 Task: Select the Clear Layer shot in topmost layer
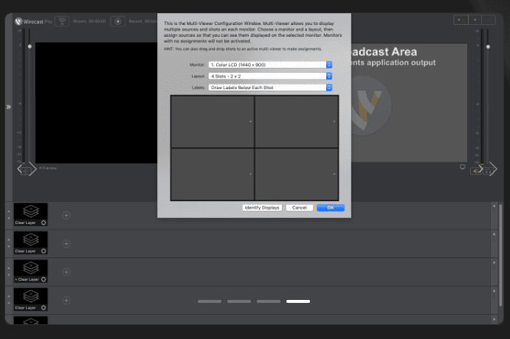(30, 214)
